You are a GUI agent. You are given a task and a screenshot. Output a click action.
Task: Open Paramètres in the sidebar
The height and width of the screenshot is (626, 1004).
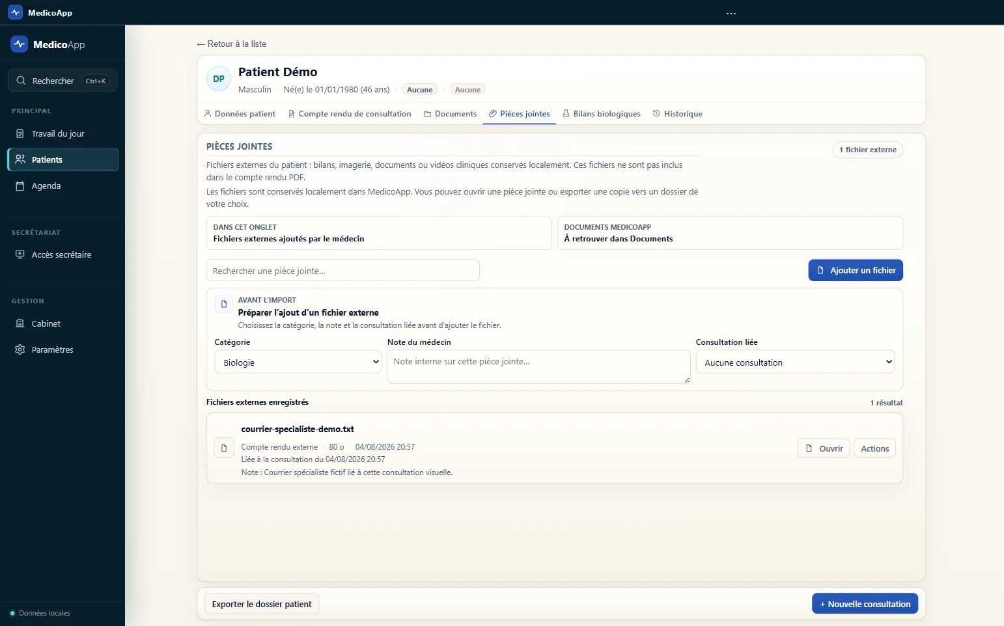click(x=63, y=349)
